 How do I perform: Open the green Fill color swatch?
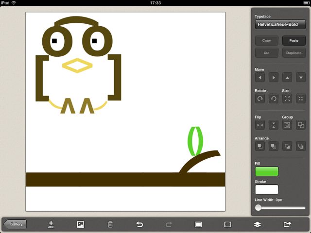coord(267,171)
